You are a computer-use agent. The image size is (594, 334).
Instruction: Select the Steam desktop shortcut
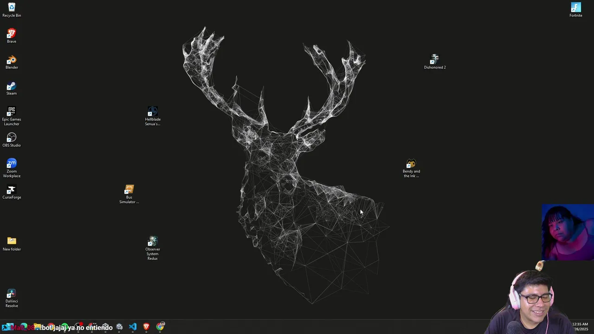click(x=12, y=88)
